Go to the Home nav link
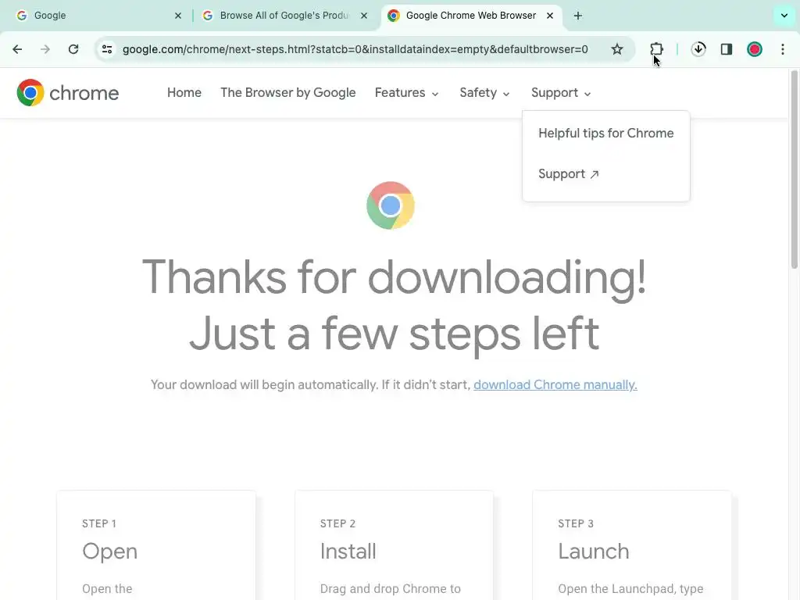800x600 pixels. (x=184, y=92)
